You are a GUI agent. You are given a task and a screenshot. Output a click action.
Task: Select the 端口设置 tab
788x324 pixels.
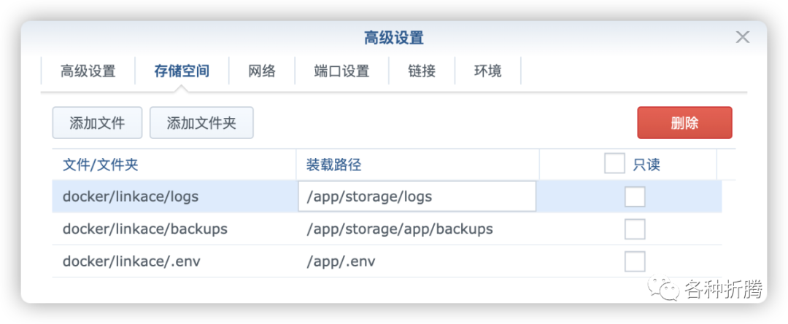coord(341,71)
